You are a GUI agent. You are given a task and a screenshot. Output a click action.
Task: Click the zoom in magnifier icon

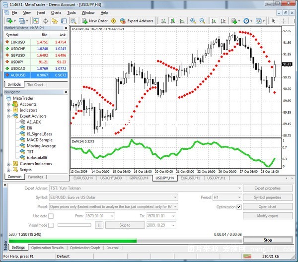point(193,21)
